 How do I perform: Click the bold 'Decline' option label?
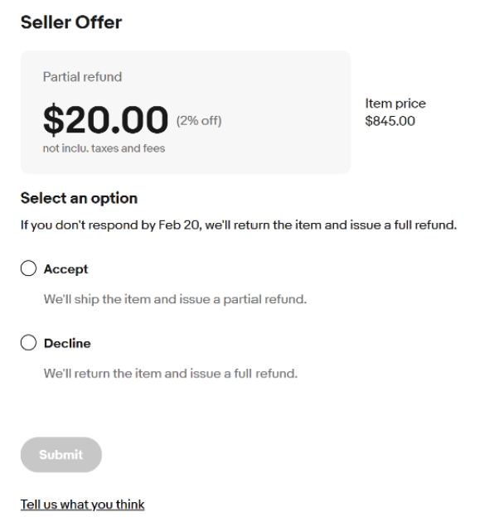coord(67,343)
